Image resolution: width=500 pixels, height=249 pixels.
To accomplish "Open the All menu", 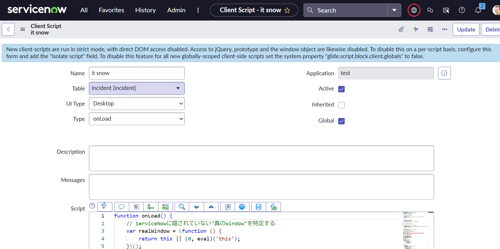I will [x=84, y=10].
